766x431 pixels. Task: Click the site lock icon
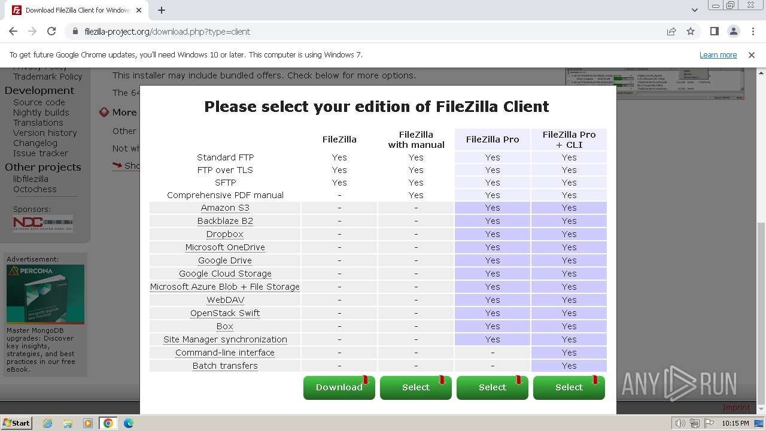coord(75,32)
